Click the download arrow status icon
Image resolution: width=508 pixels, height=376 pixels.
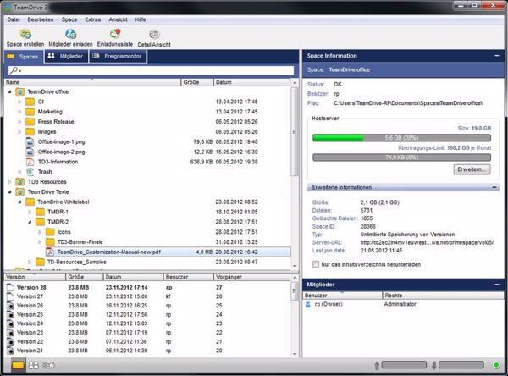click(x=433, y=366)
